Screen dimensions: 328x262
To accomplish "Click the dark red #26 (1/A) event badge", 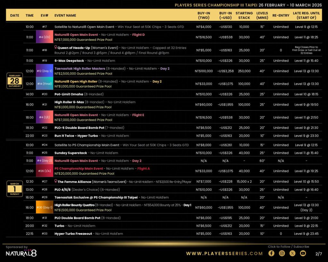I will (x=44, y=171).
